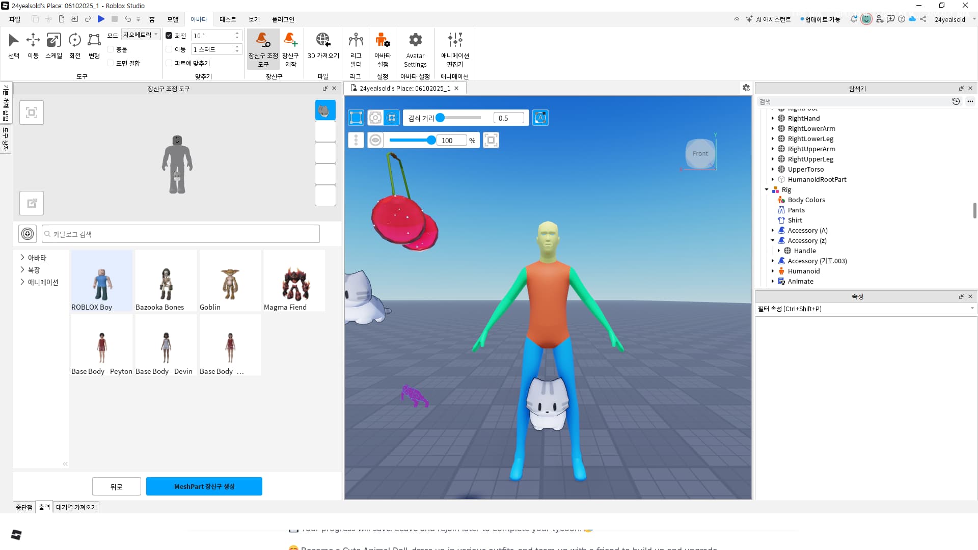This screenshot has width=978, height=550.
Task: Open the AI 어시스턴트 assistant
Action: click(768, 19)
